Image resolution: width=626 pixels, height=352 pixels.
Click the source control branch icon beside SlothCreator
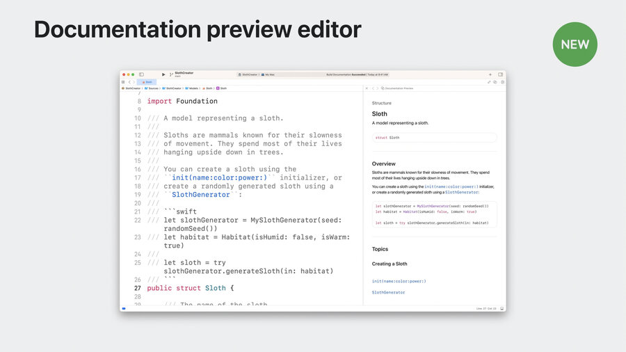[x=171, y=74]
